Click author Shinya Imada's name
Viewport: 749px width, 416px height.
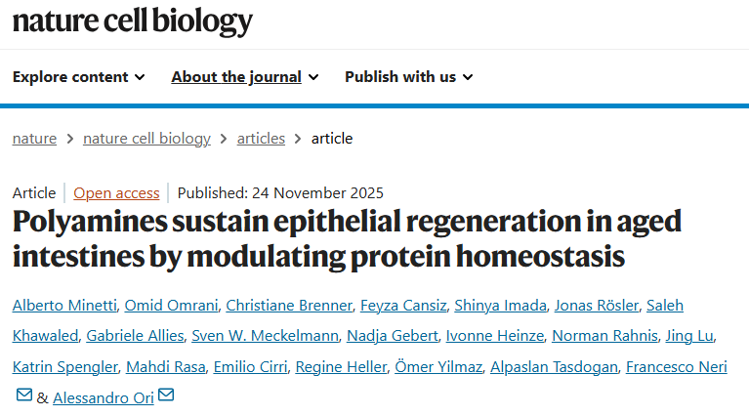coord(501,306)
